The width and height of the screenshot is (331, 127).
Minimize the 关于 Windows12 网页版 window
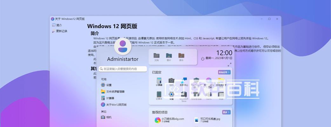click(x=261, y=19)
